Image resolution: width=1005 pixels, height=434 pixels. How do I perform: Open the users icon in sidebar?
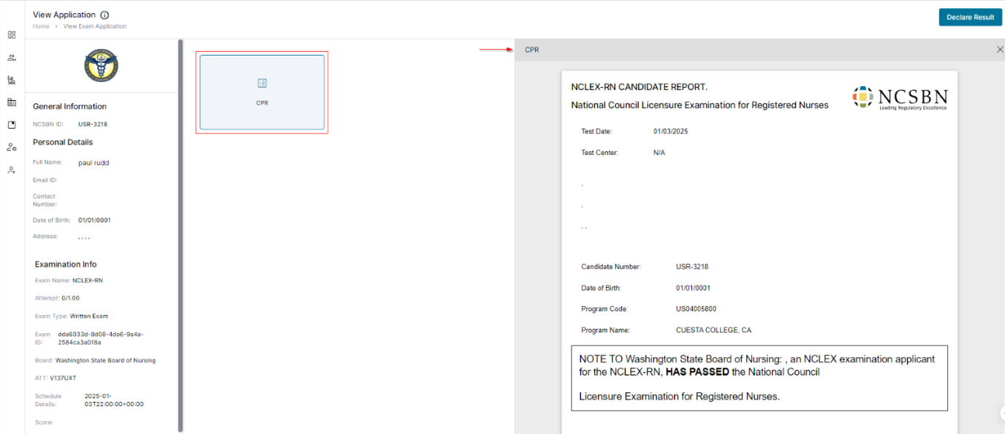(x=12, y=57)
